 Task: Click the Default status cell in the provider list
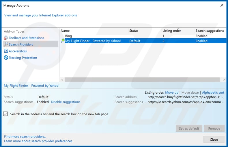(135, 41)
